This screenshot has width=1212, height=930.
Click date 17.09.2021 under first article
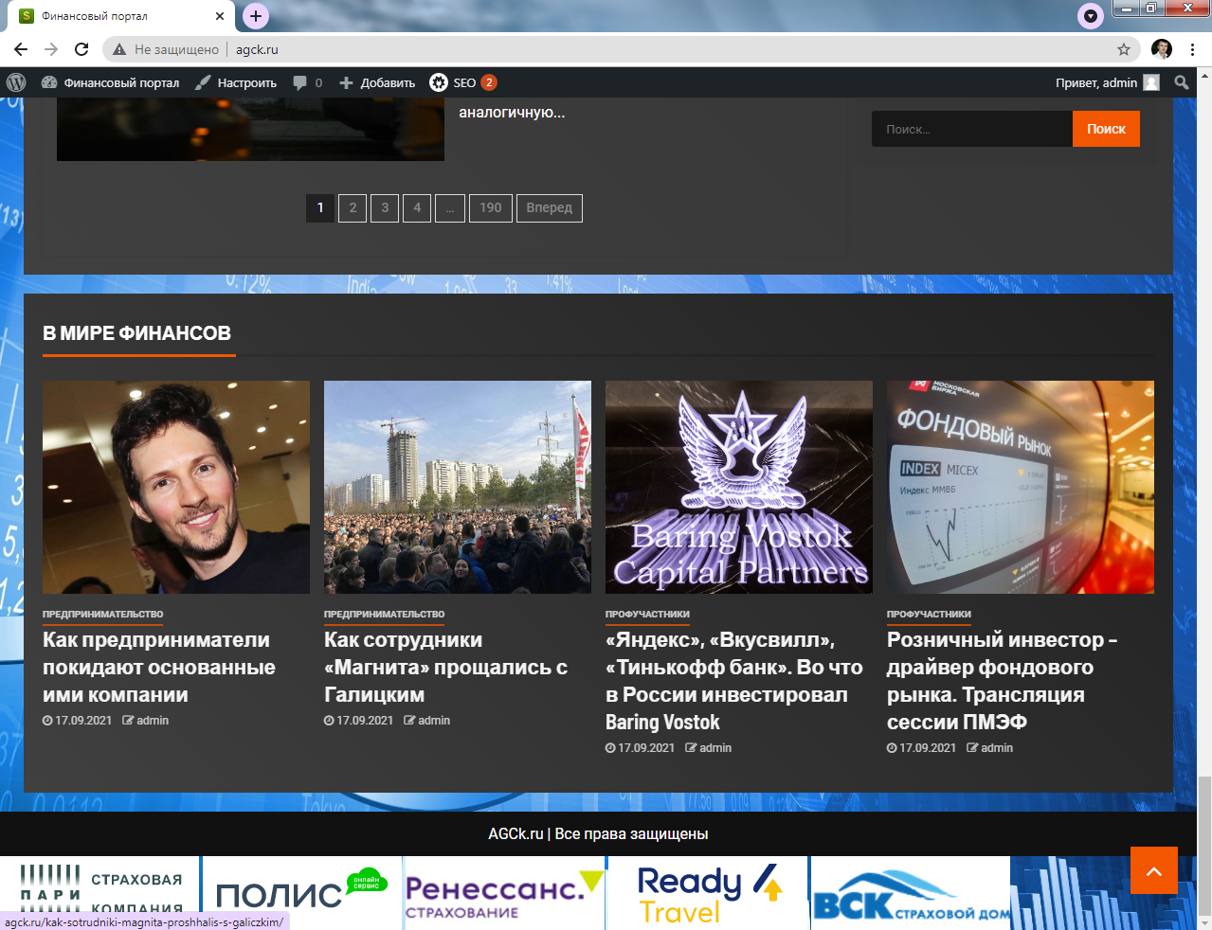(78, 721)
